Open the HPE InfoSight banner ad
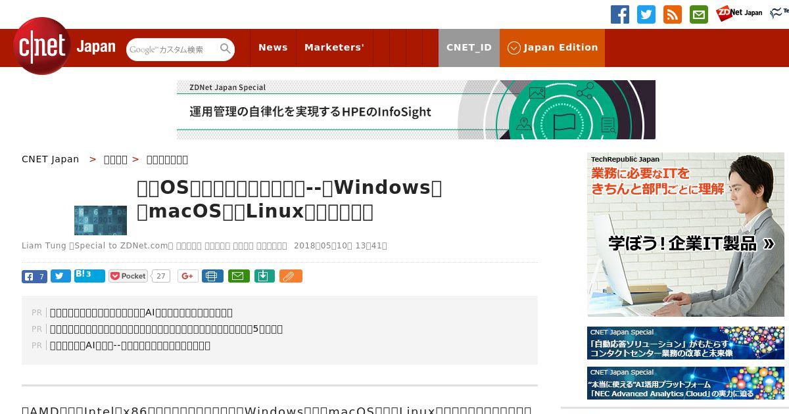 [416, 110]
